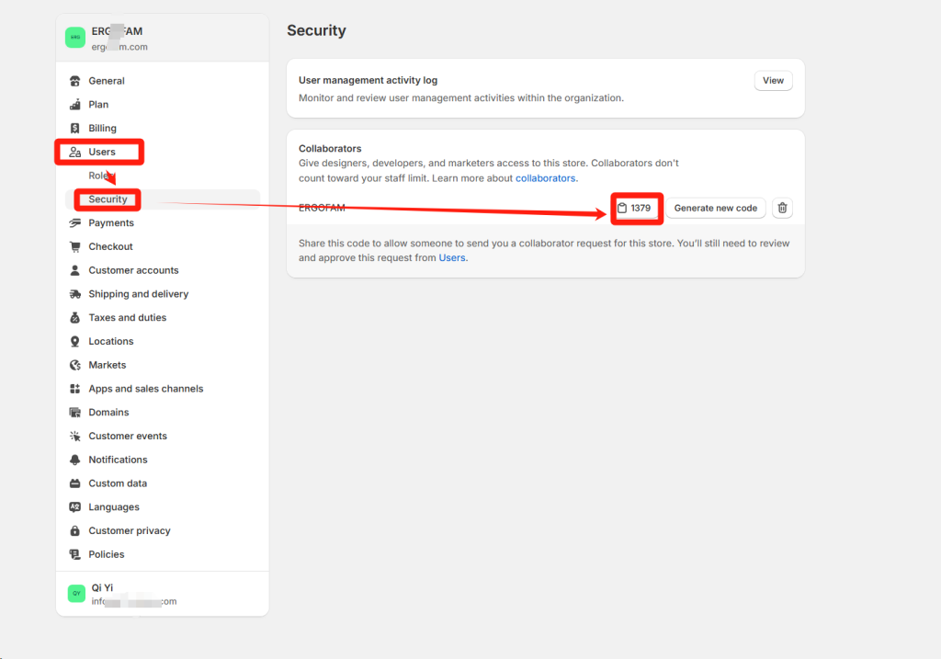The height and width of the screenshot is (659, 941).
Task: Click the Languages icon in sidebar
Action: (75, 507)
